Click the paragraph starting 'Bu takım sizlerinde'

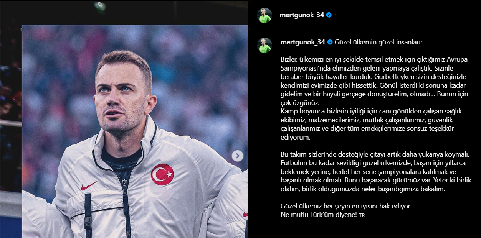(x=375, y=172)
